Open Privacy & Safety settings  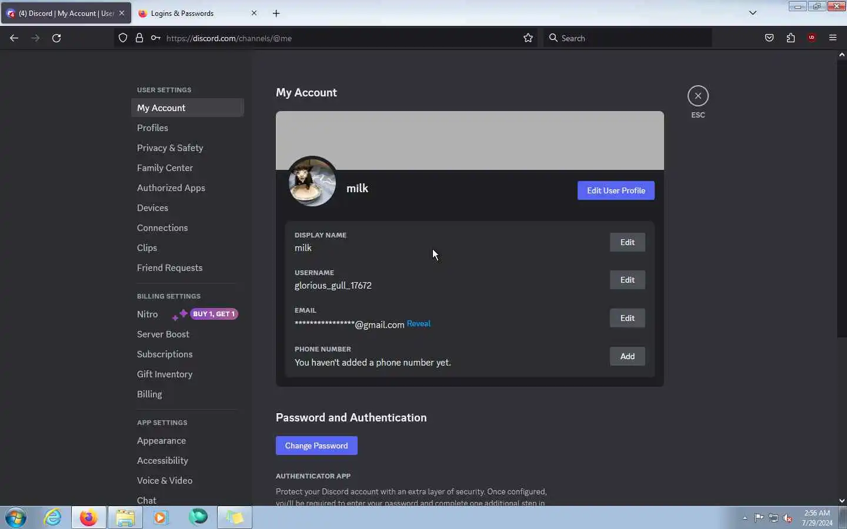coord(187,148)
